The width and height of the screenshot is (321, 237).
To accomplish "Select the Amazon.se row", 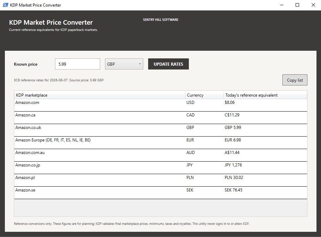I will pos(161,193).
